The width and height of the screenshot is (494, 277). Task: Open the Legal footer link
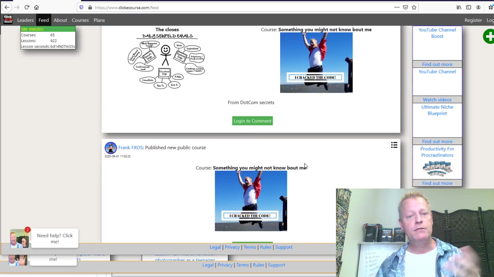(x=215, y=247)
